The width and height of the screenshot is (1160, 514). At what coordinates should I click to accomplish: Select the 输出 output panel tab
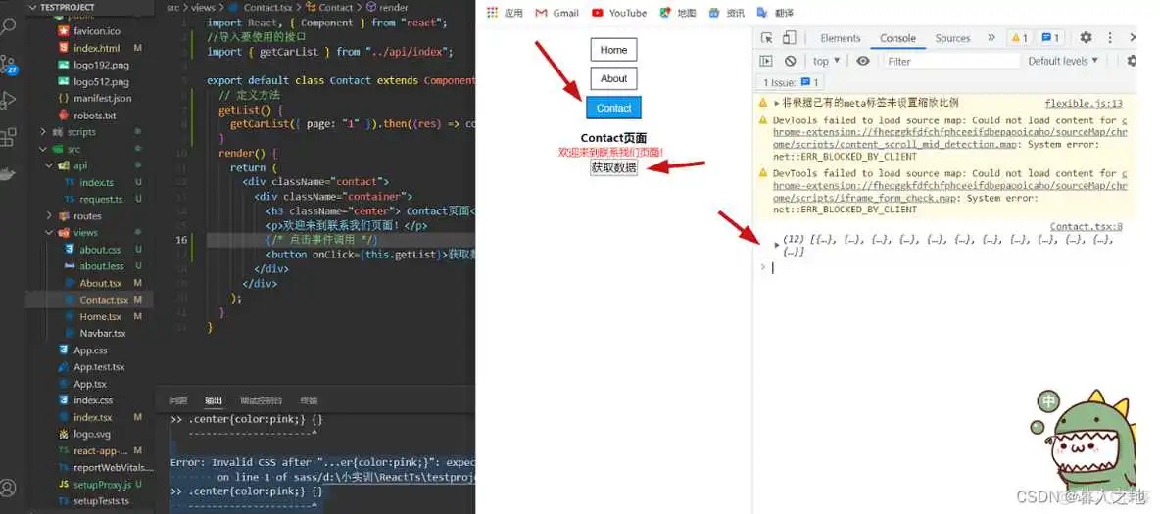[x=213, y=400]
